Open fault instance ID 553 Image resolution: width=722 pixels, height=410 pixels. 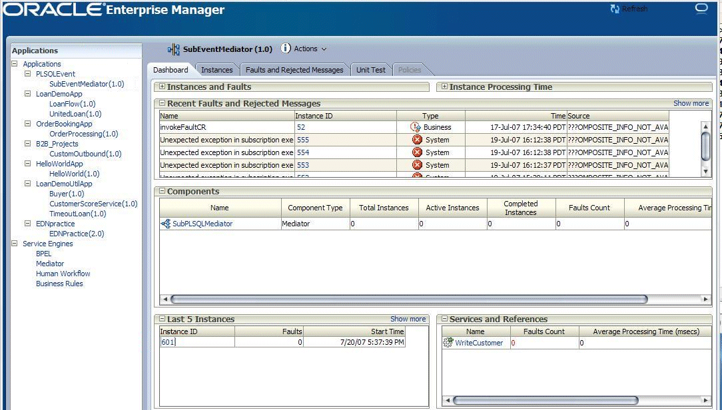303,165
